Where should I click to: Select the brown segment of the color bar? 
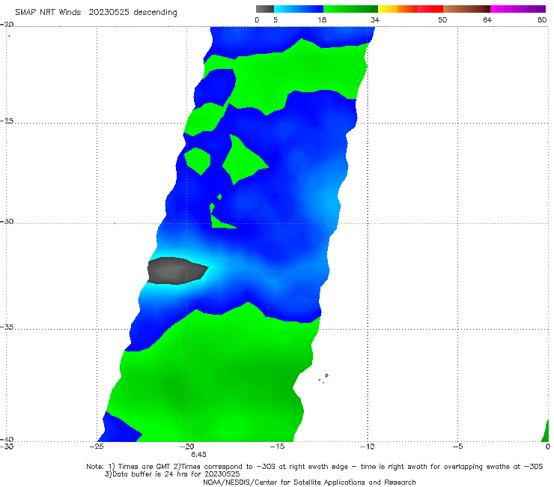point(466,9)
